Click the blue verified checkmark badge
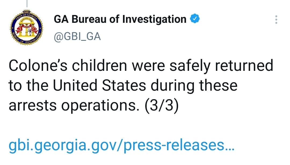 195,19
